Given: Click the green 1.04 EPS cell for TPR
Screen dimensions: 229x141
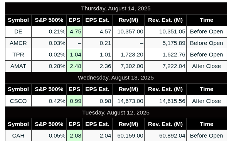Looking at the screenshot, I should 74,55.
